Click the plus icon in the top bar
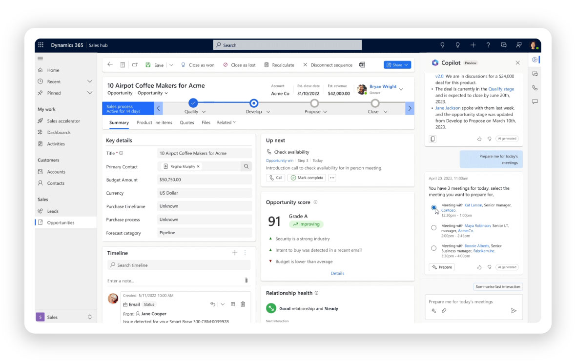The width and height of the screenshot is (576, 361). [x=473, y=45]
